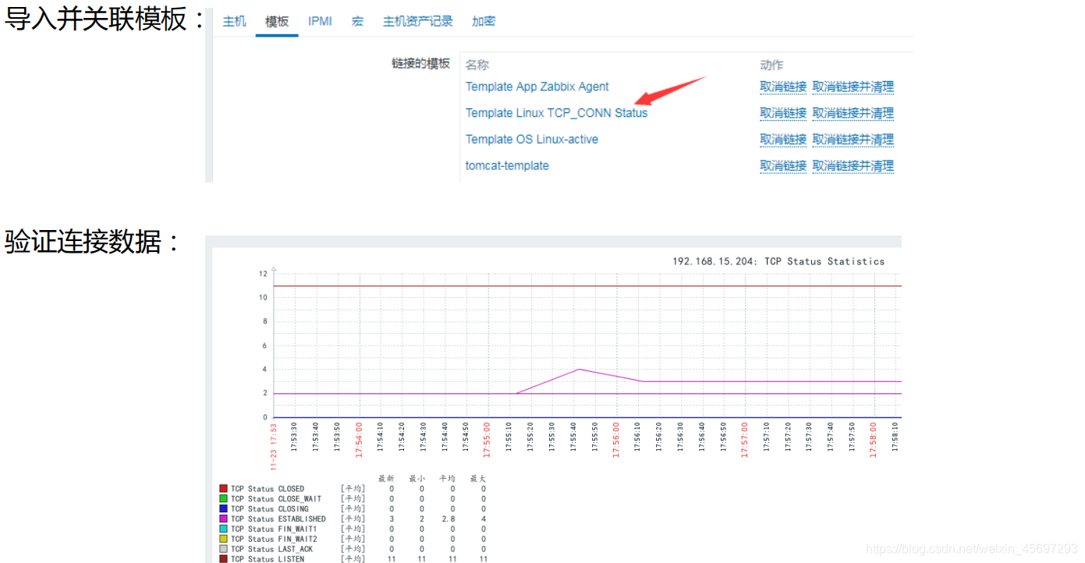Click legend label TCP Status CLOSED
The width and height of the screenshot is (1085, 563).
click(268, 489)
